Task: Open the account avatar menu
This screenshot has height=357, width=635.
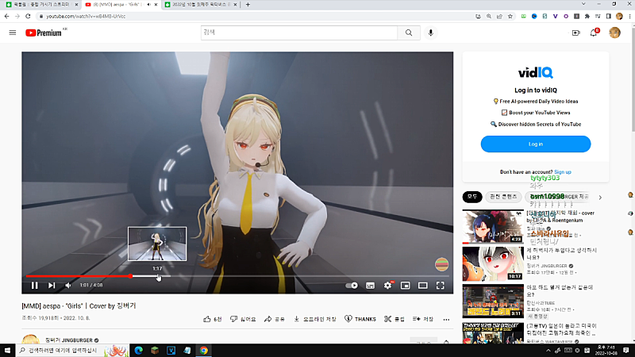Action: click(614, 33)
